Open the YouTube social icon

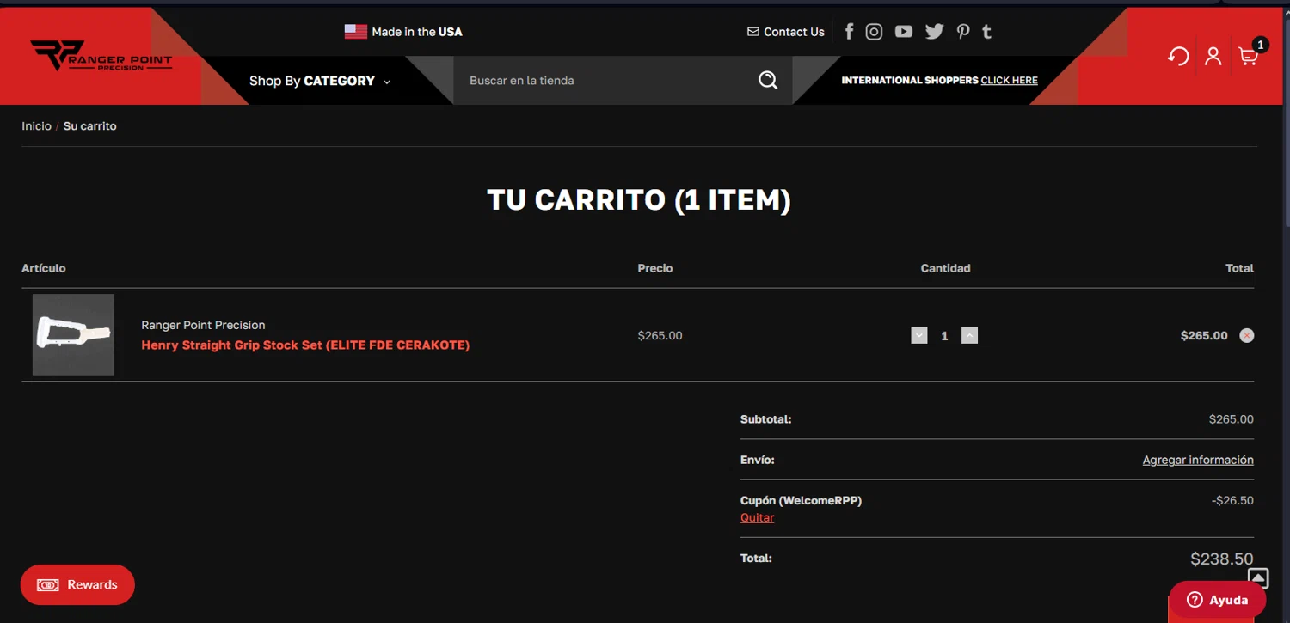click(903, 32)
